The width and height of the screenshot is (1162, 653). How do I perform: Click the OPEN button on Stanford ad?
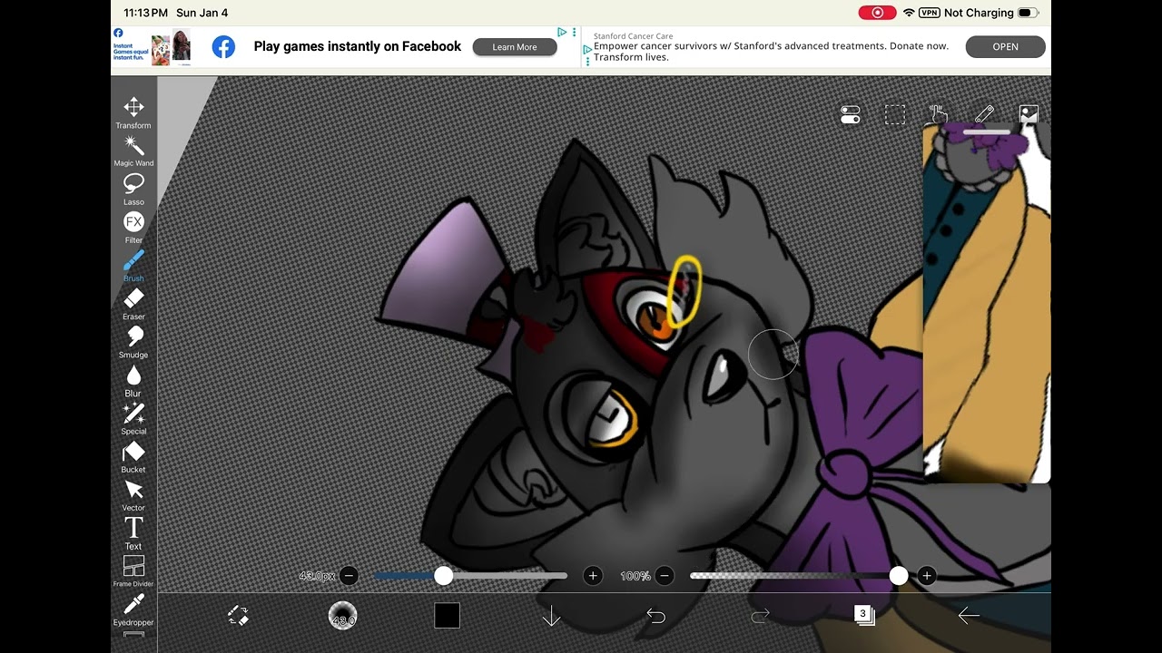point(1005,46)
